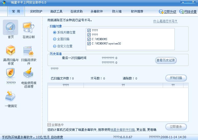Select 全面扫描 radio option
The width and height of the screenshot is (198, 140).
pos(55,39)
